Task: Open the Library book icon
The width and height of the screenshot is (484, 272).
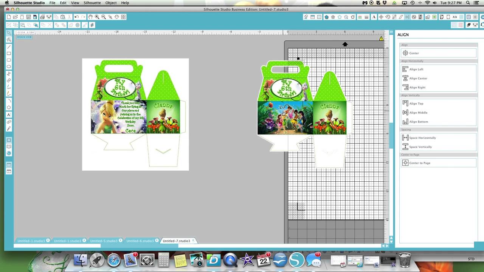Action: 9,147
